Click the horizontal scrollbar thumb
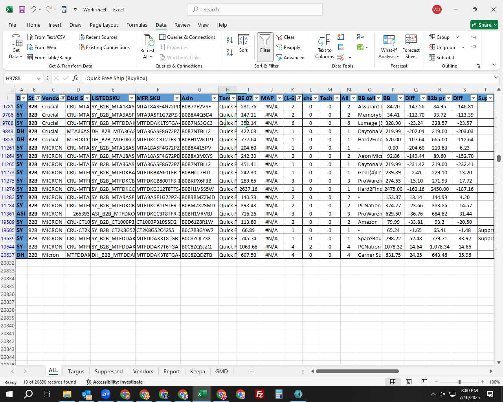The width and height of the screenshot is (503, 402). click(x=357, y=371)
